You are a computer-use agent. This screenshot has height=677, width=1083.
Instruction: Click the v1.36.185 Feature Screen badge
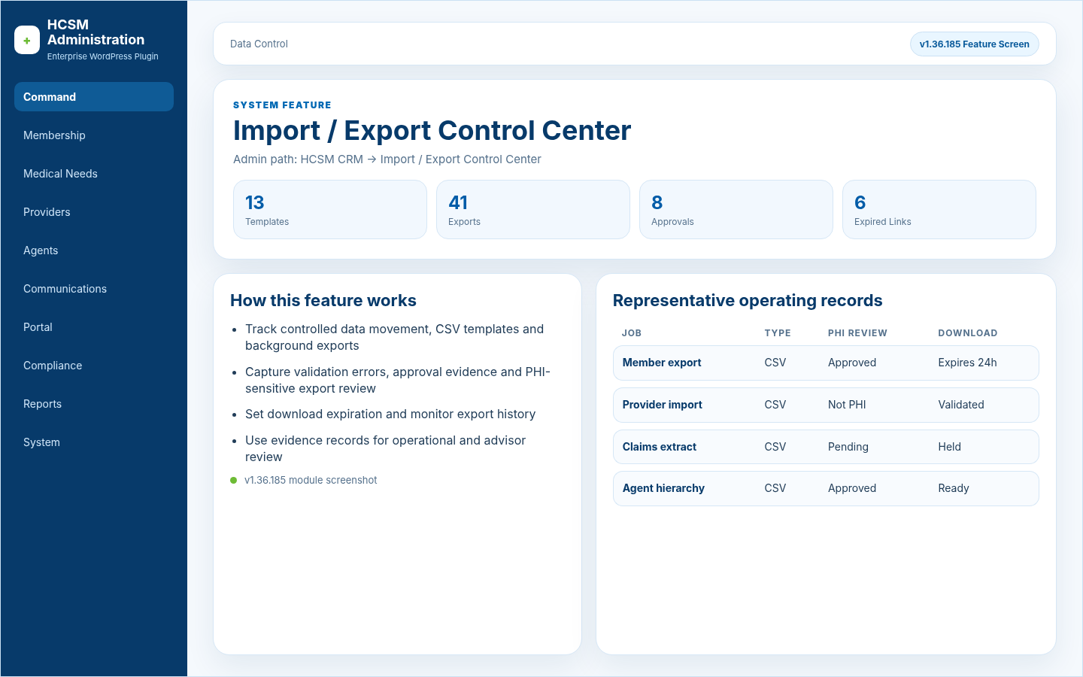pos(974,44)
